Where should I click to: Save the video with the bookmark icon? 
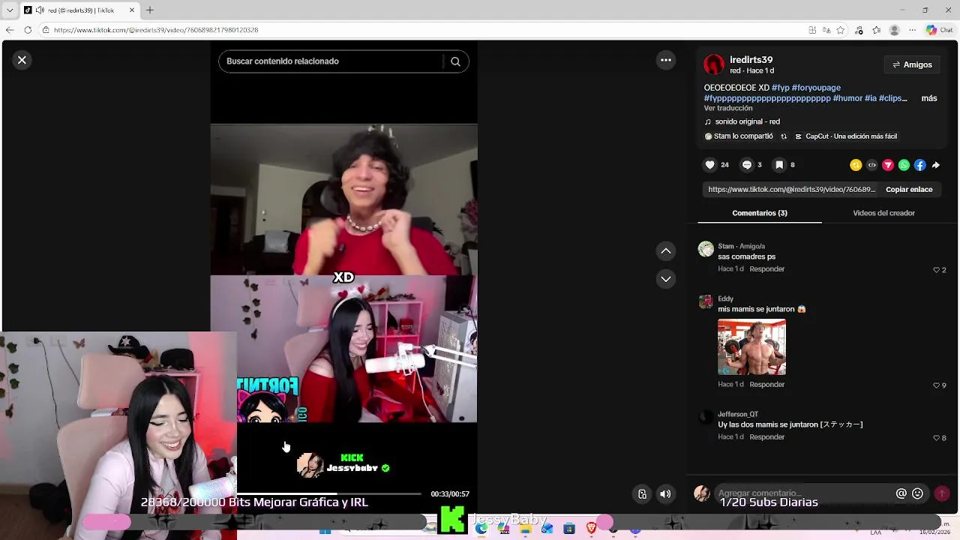click(779, 165)
